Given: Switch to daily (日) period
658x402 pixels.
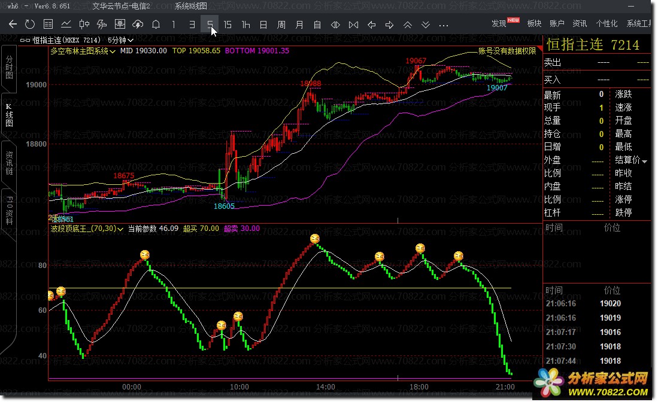Looking at the screenshot, I should pos(263,25).
